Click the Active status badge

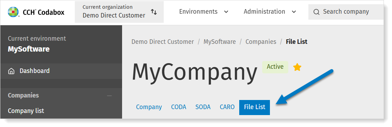tap(275, 67)
